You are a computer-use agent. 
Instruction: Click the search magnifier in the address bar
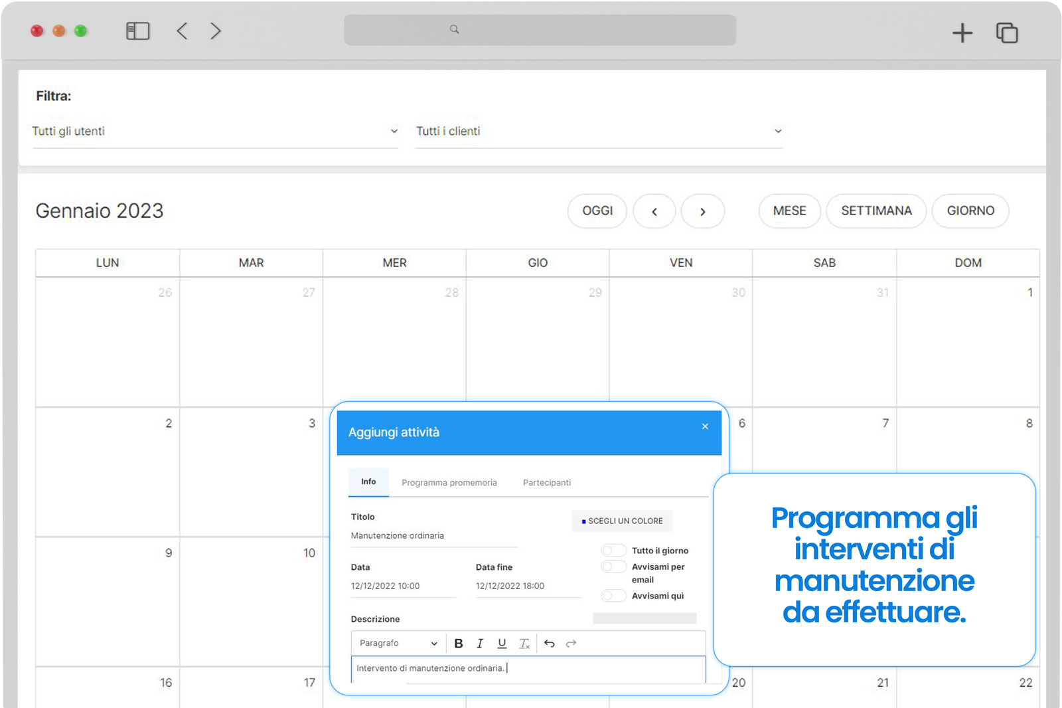tap(455, 29)
